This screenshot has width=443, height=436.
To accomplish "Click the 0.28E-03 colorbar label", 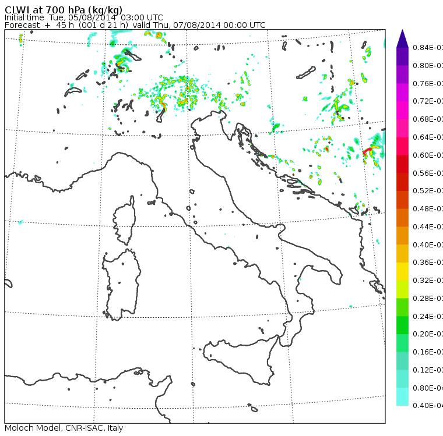I will (428, 298).
